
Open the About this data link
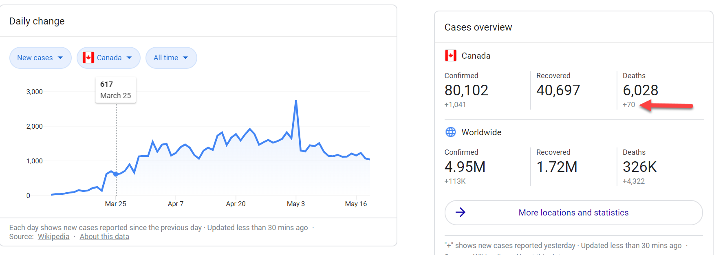[104, 237]
